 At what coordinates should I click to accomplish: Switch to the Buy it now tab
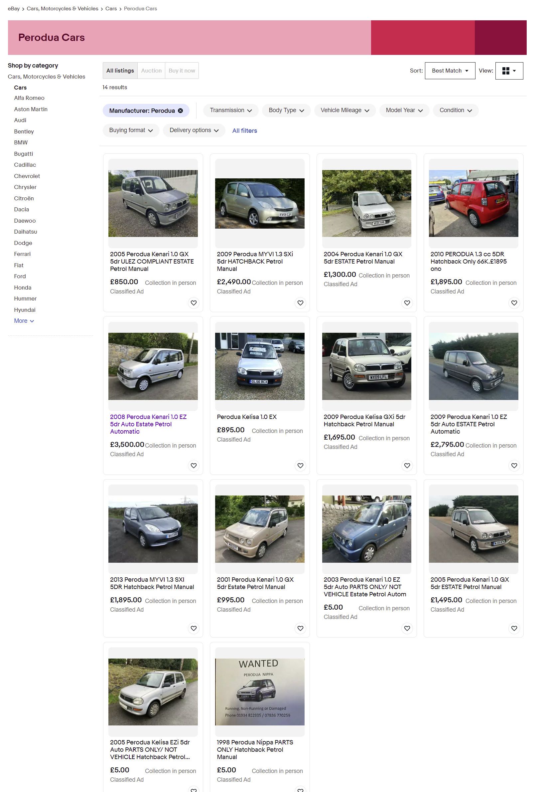coord(182,71)
